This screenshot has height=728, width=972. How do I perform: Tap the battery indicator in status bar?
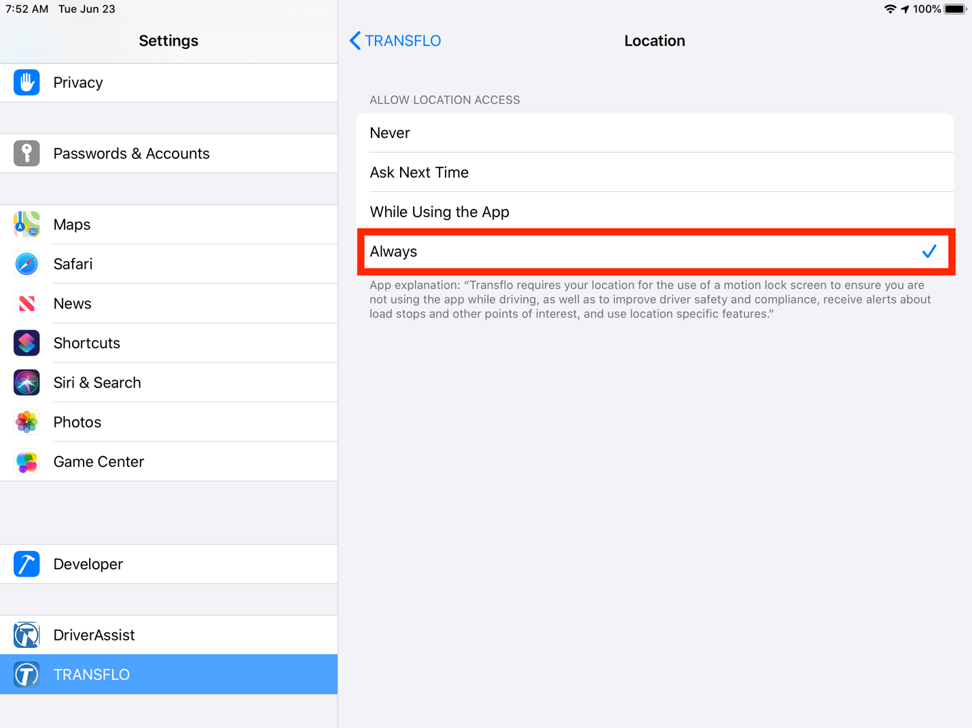click(954, 9)
